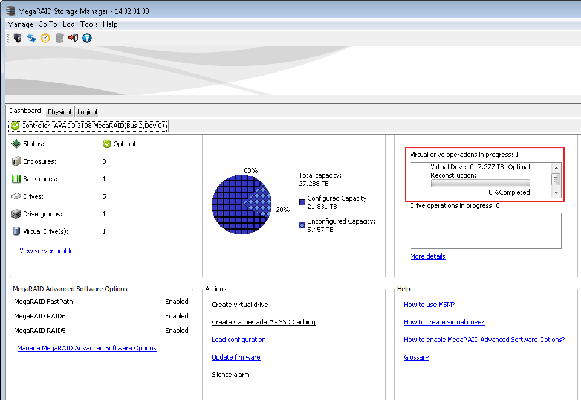
Task: Select the Controller AVAGO 3108 MegaRAID tab
Action: [x=88, y=126]
